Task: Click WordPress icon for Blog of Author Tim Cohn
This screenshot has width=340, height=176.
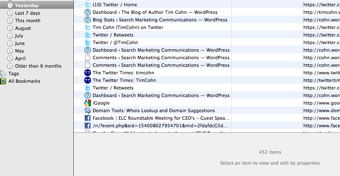Action: [88, 12]
